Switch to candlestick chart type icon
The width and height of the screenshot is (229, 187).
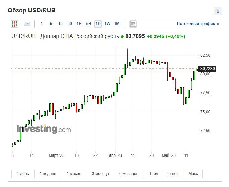coord(14,24)
